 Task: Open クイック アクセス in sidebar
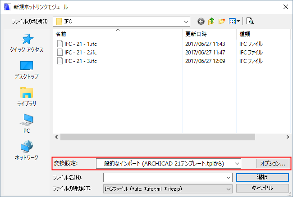27,43
